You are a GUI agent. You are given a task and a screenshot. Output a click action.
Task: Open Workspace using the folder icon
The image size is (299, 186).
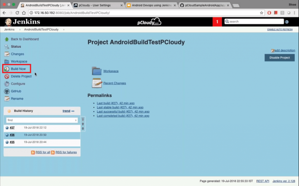pos(97,71)
